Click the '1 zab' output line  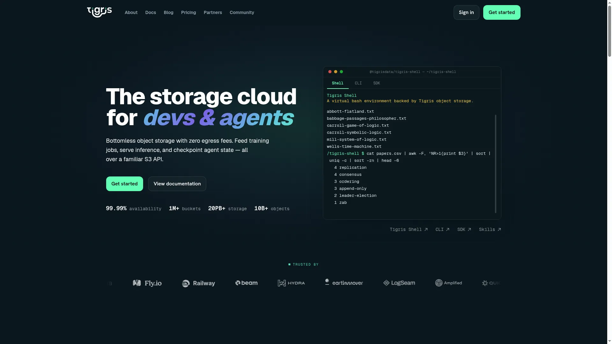[340, 203]
